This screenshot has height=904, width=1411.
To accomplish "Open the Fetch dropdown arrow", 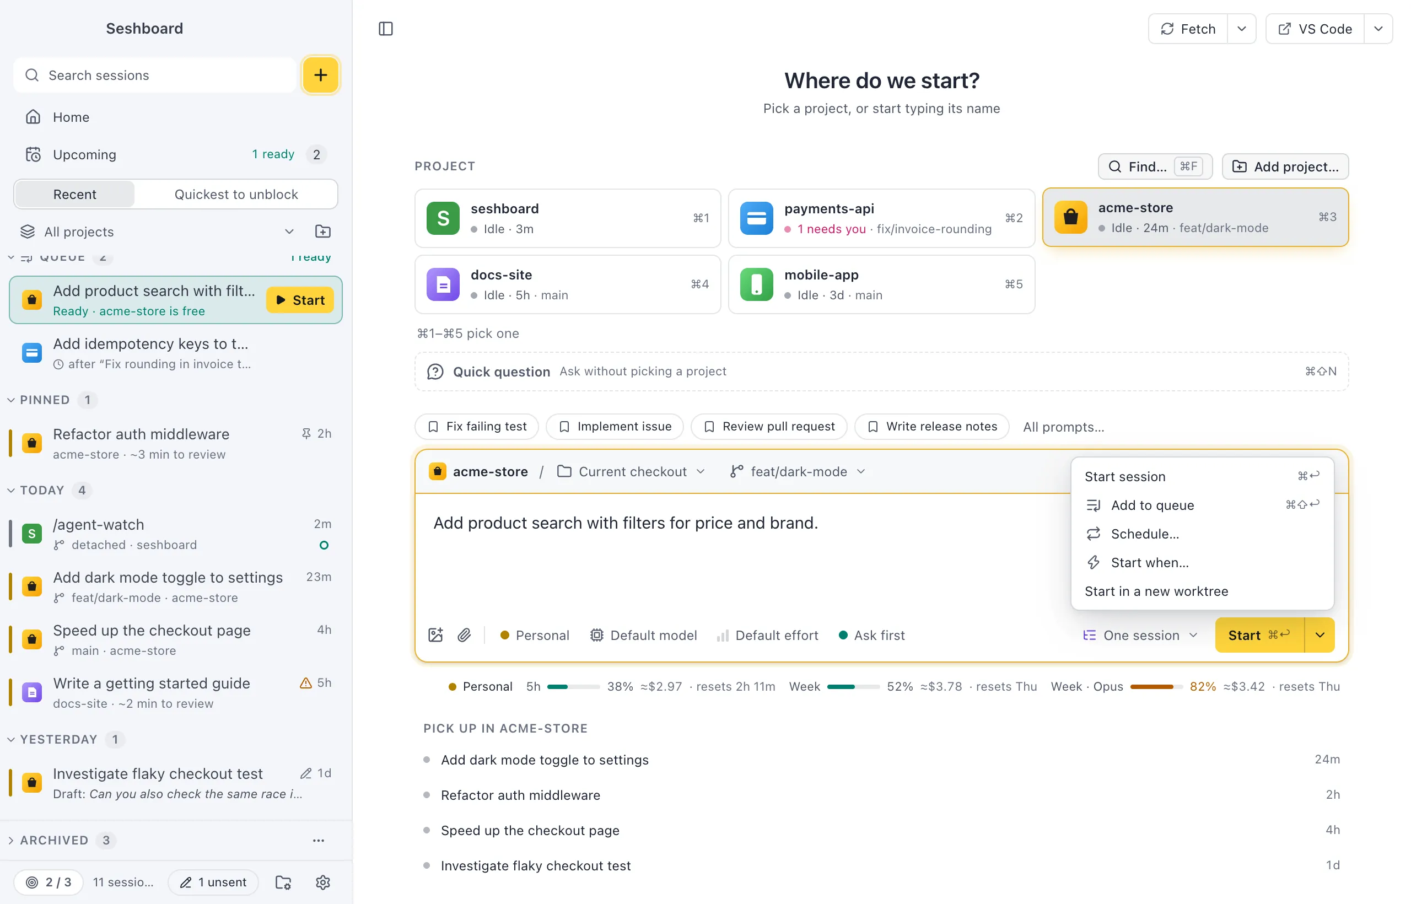I will (x=1241, y=29).
